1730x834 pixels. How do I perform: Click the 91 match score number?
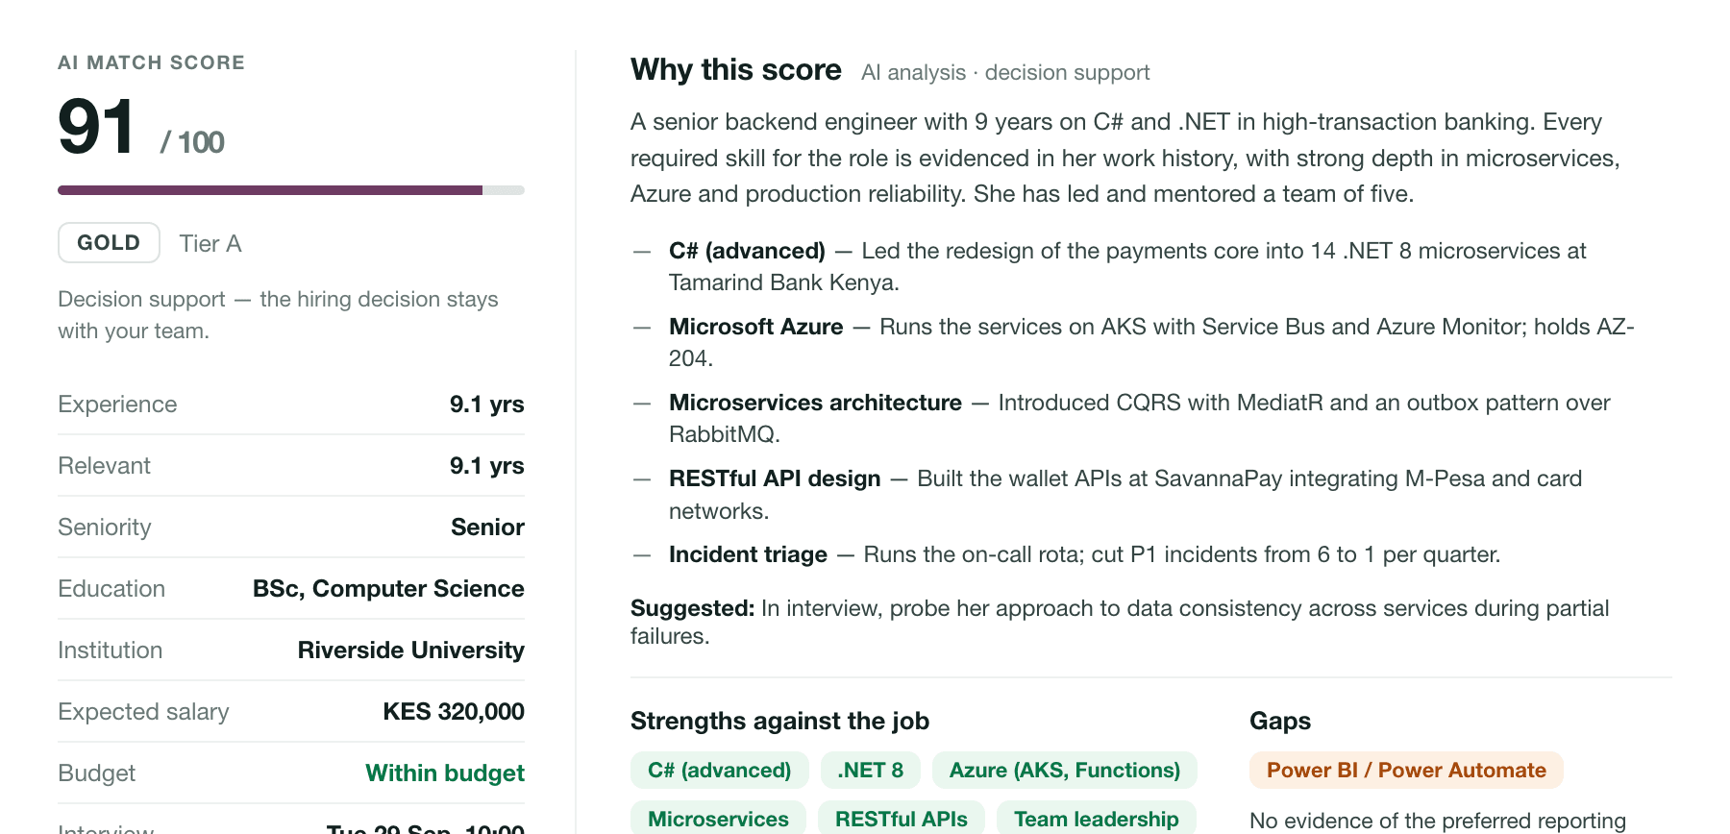(96, 127)
